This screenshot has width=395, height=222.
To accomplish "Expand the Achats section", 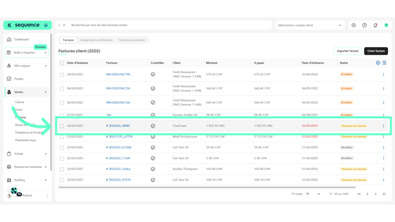I will coord(45,154).
